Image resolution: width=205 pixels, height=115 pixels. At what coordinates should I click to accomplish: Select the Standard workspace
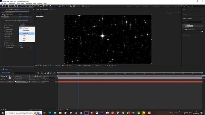pos(146,6)
